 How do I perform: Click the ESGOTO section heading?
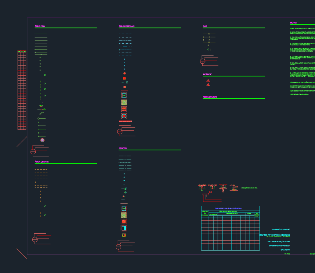point(123,148)
